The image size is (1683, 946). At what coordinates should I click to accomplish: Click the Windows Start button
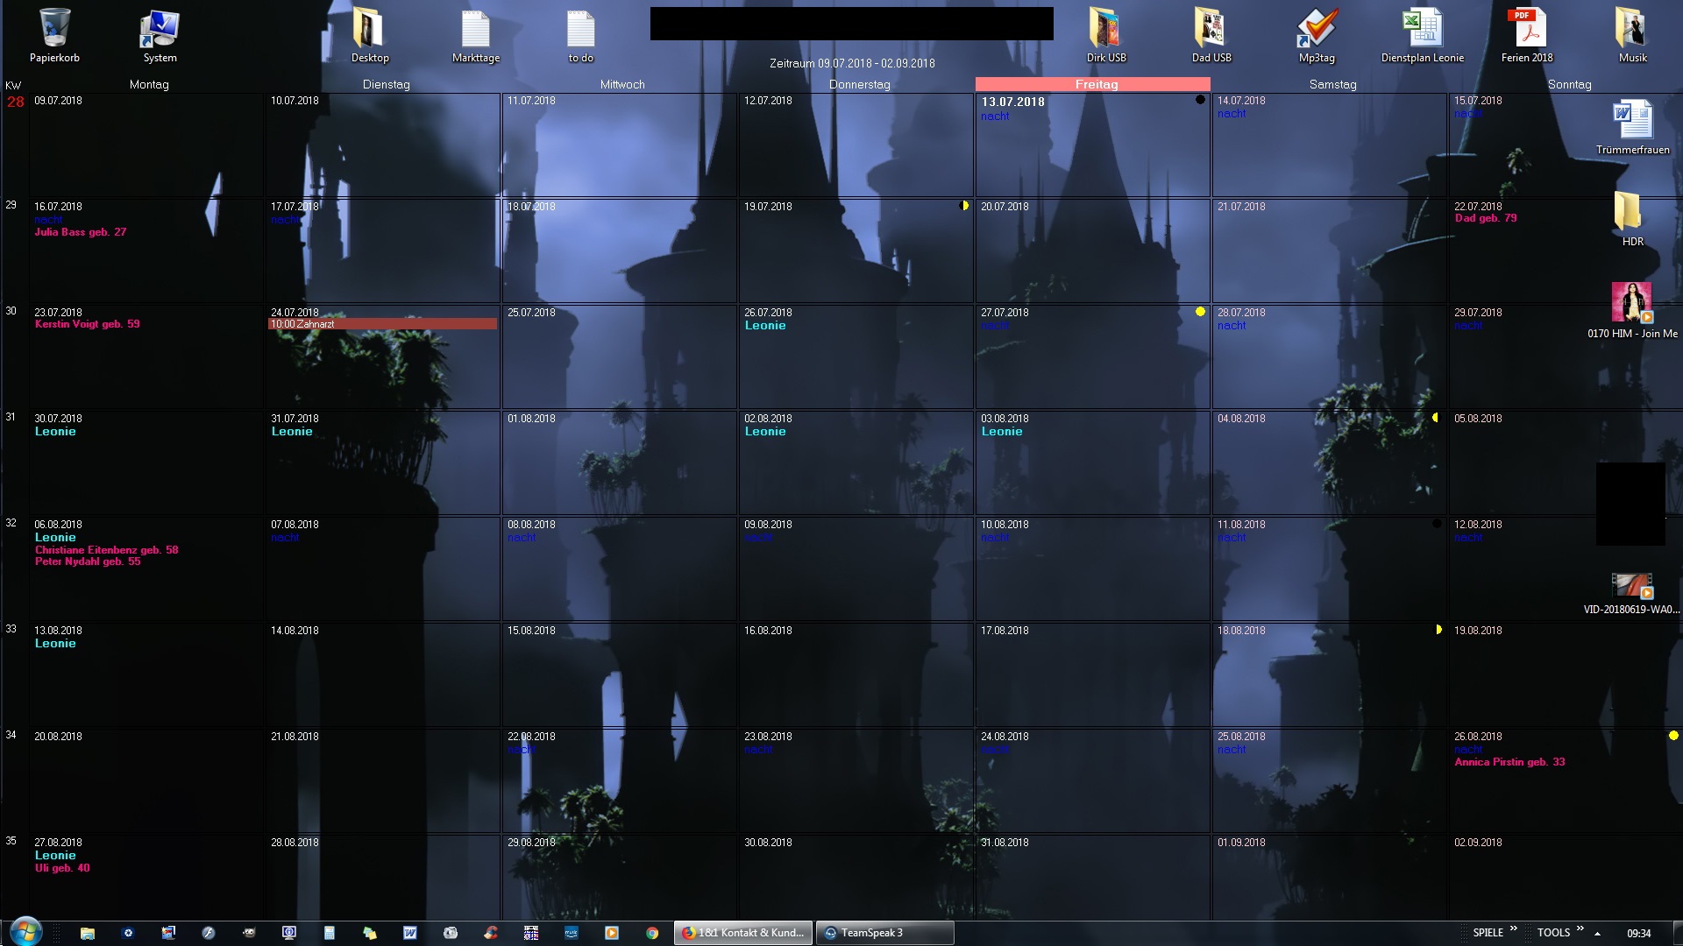point(25,931)
